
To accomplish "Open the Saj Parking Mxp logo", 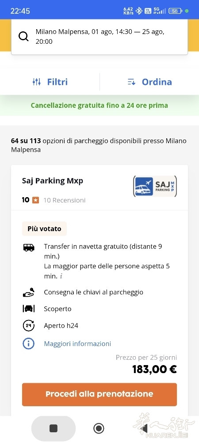I will [155, 186].
